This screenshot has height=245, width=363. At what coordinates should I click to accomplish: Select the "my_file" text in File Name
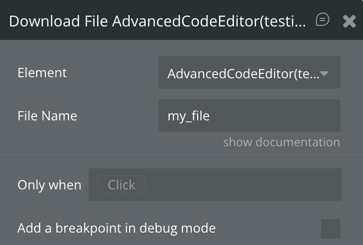point(189,115)
